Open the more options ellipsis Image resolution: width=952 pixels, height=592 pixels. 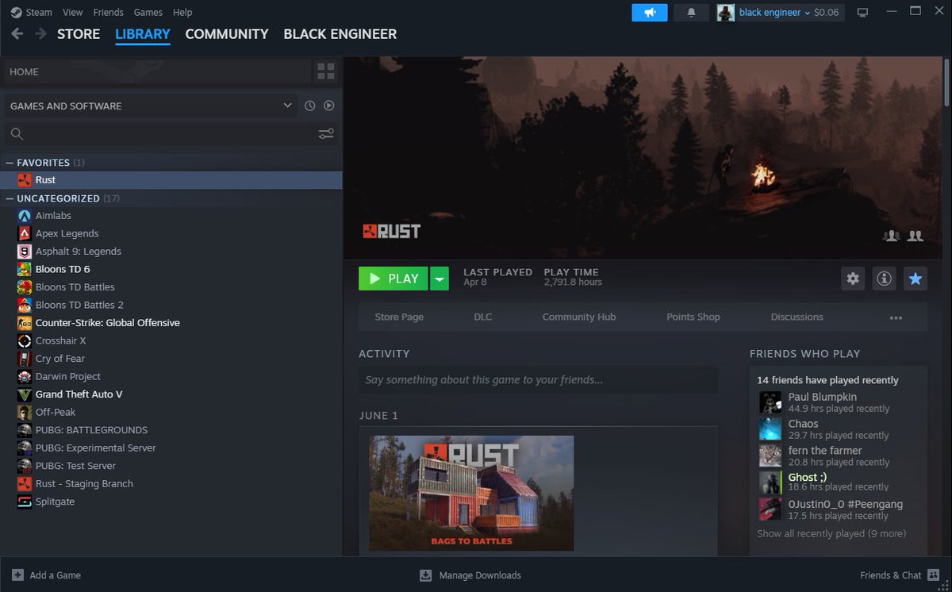click(x=896, y=317)
